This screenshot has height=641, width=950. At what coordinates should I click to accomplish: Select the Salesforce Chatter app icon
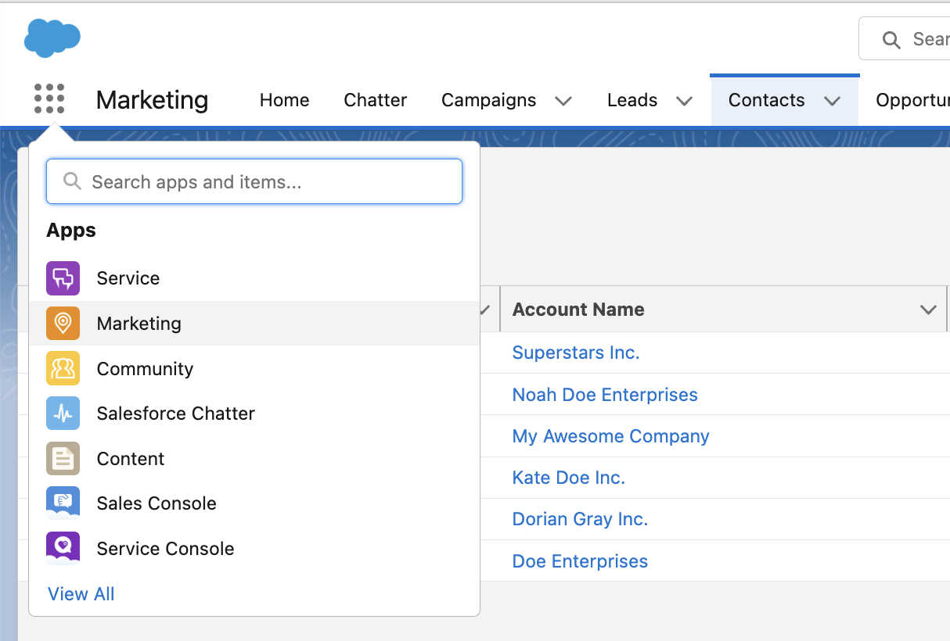point(63,414)
